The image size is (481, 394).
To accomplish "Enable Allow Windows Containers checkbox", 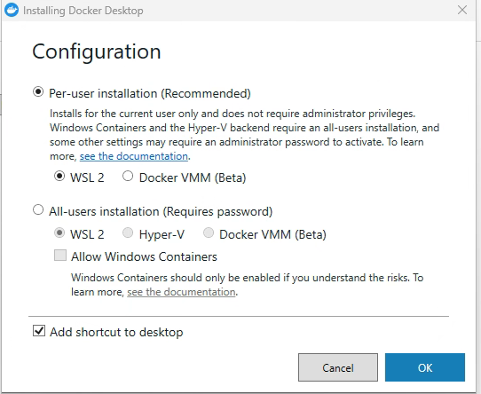I will (x=60, y=255).
